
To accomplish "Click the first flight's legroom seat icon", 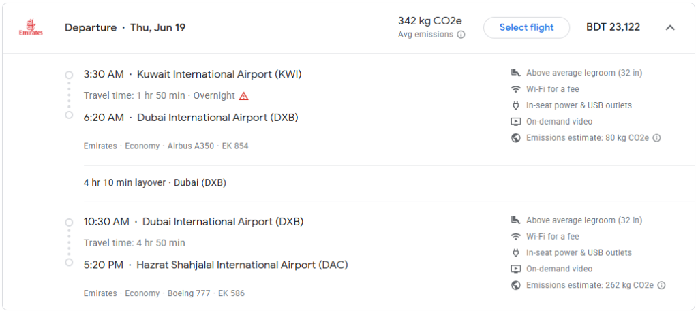I will tap(515, 73).
